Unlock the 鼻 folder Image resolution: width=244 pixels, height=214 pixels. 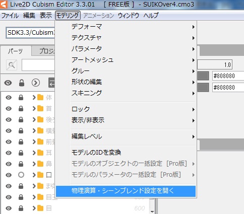click(x=21, y=164)
